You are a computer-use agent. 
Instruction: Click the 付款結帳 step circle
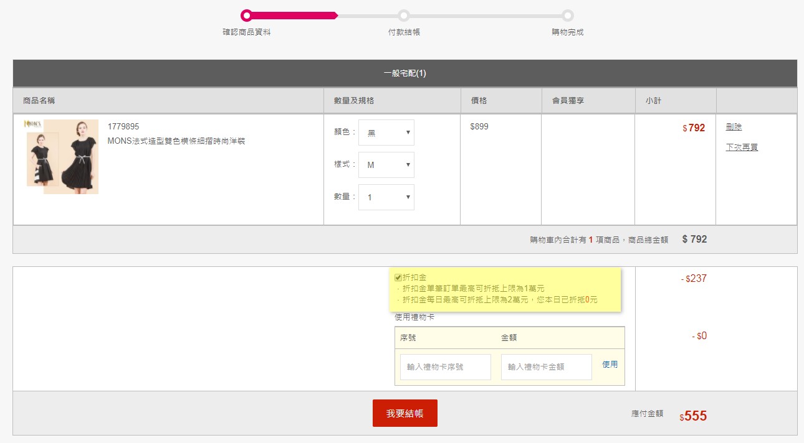point(404,16)
